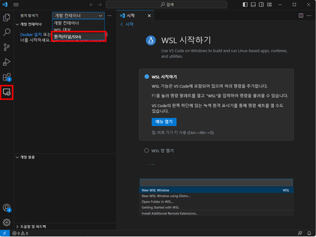The width and height of the screenshot is (316, 237).
Task: Open the Docker 설치 link
Action: [x=31, y=35]
